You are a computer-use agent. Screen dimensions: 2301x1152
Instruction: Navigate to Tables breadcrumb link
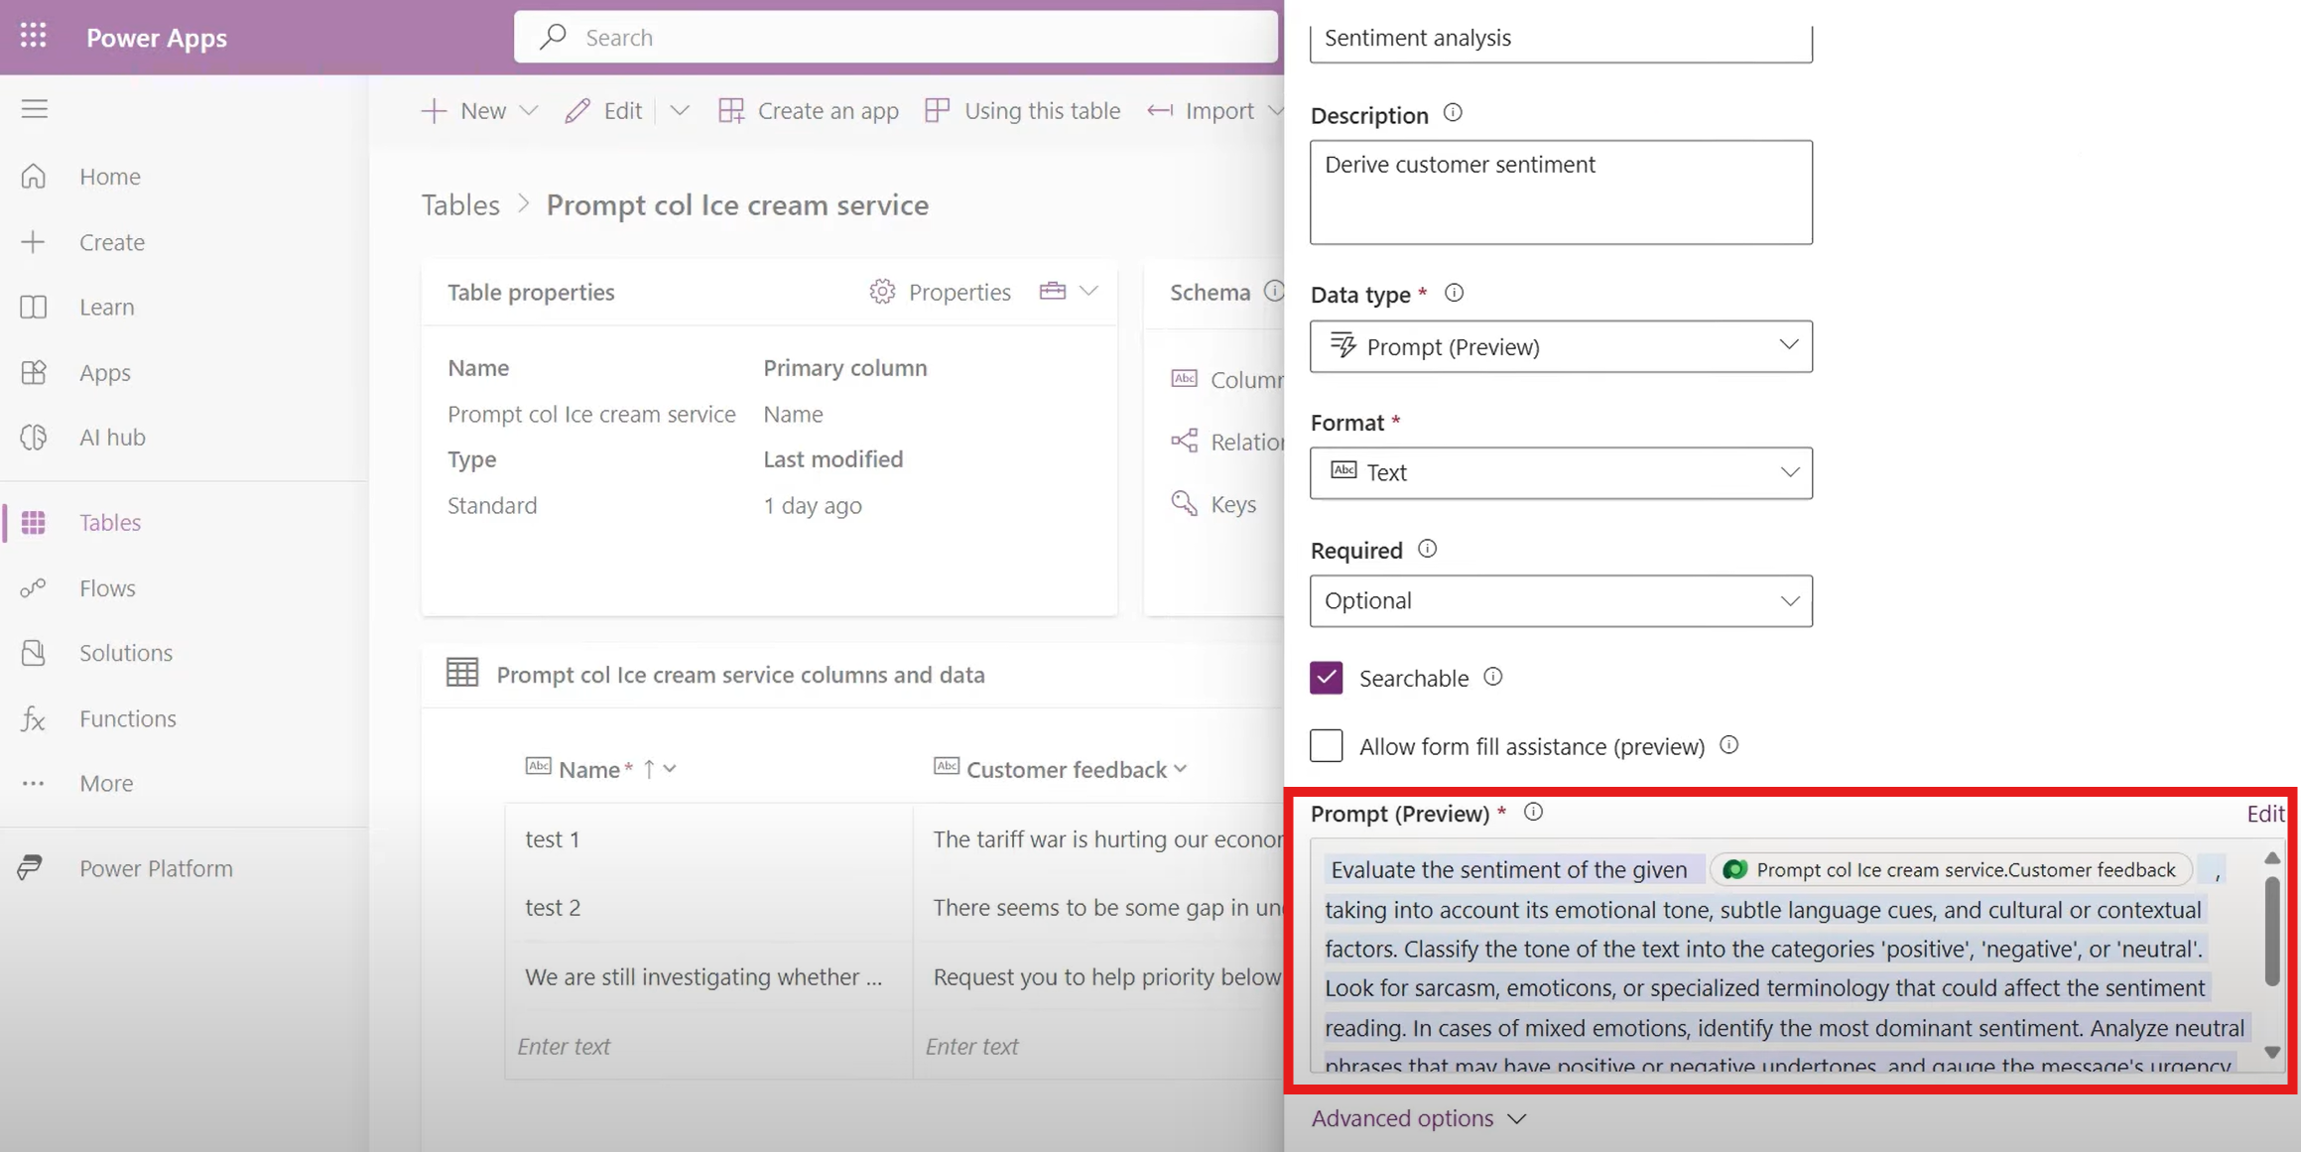click(460, 205)
